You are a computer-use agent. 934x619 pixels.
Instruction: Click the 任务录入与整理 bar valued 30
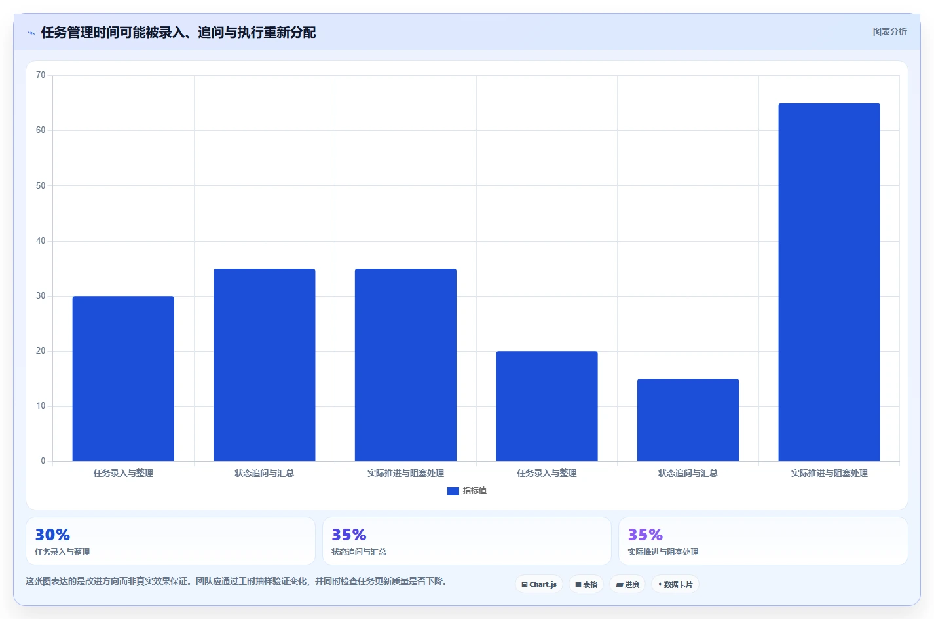point(123,379)
